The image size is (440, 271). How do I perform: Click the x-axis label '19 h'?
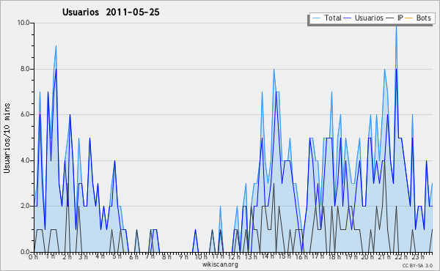coord(351,257)
